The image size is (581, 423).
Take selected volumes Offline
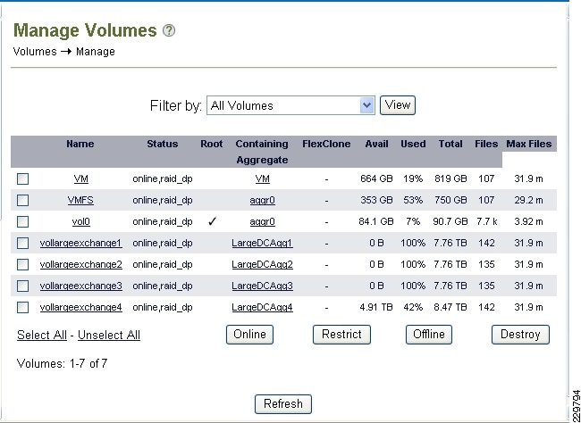(429, 335)
